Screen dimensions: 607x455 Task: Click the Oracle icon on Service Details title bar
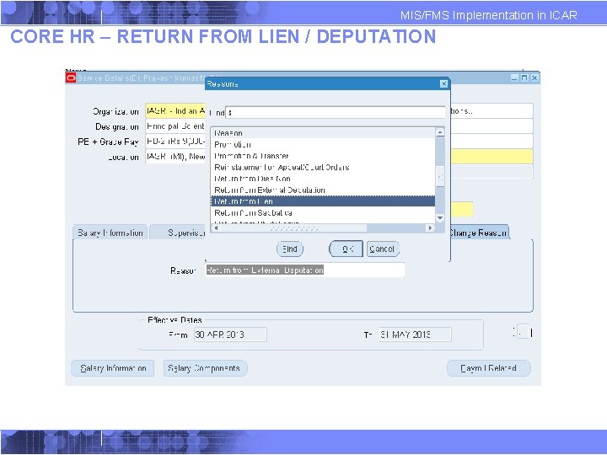click(71, 78)
